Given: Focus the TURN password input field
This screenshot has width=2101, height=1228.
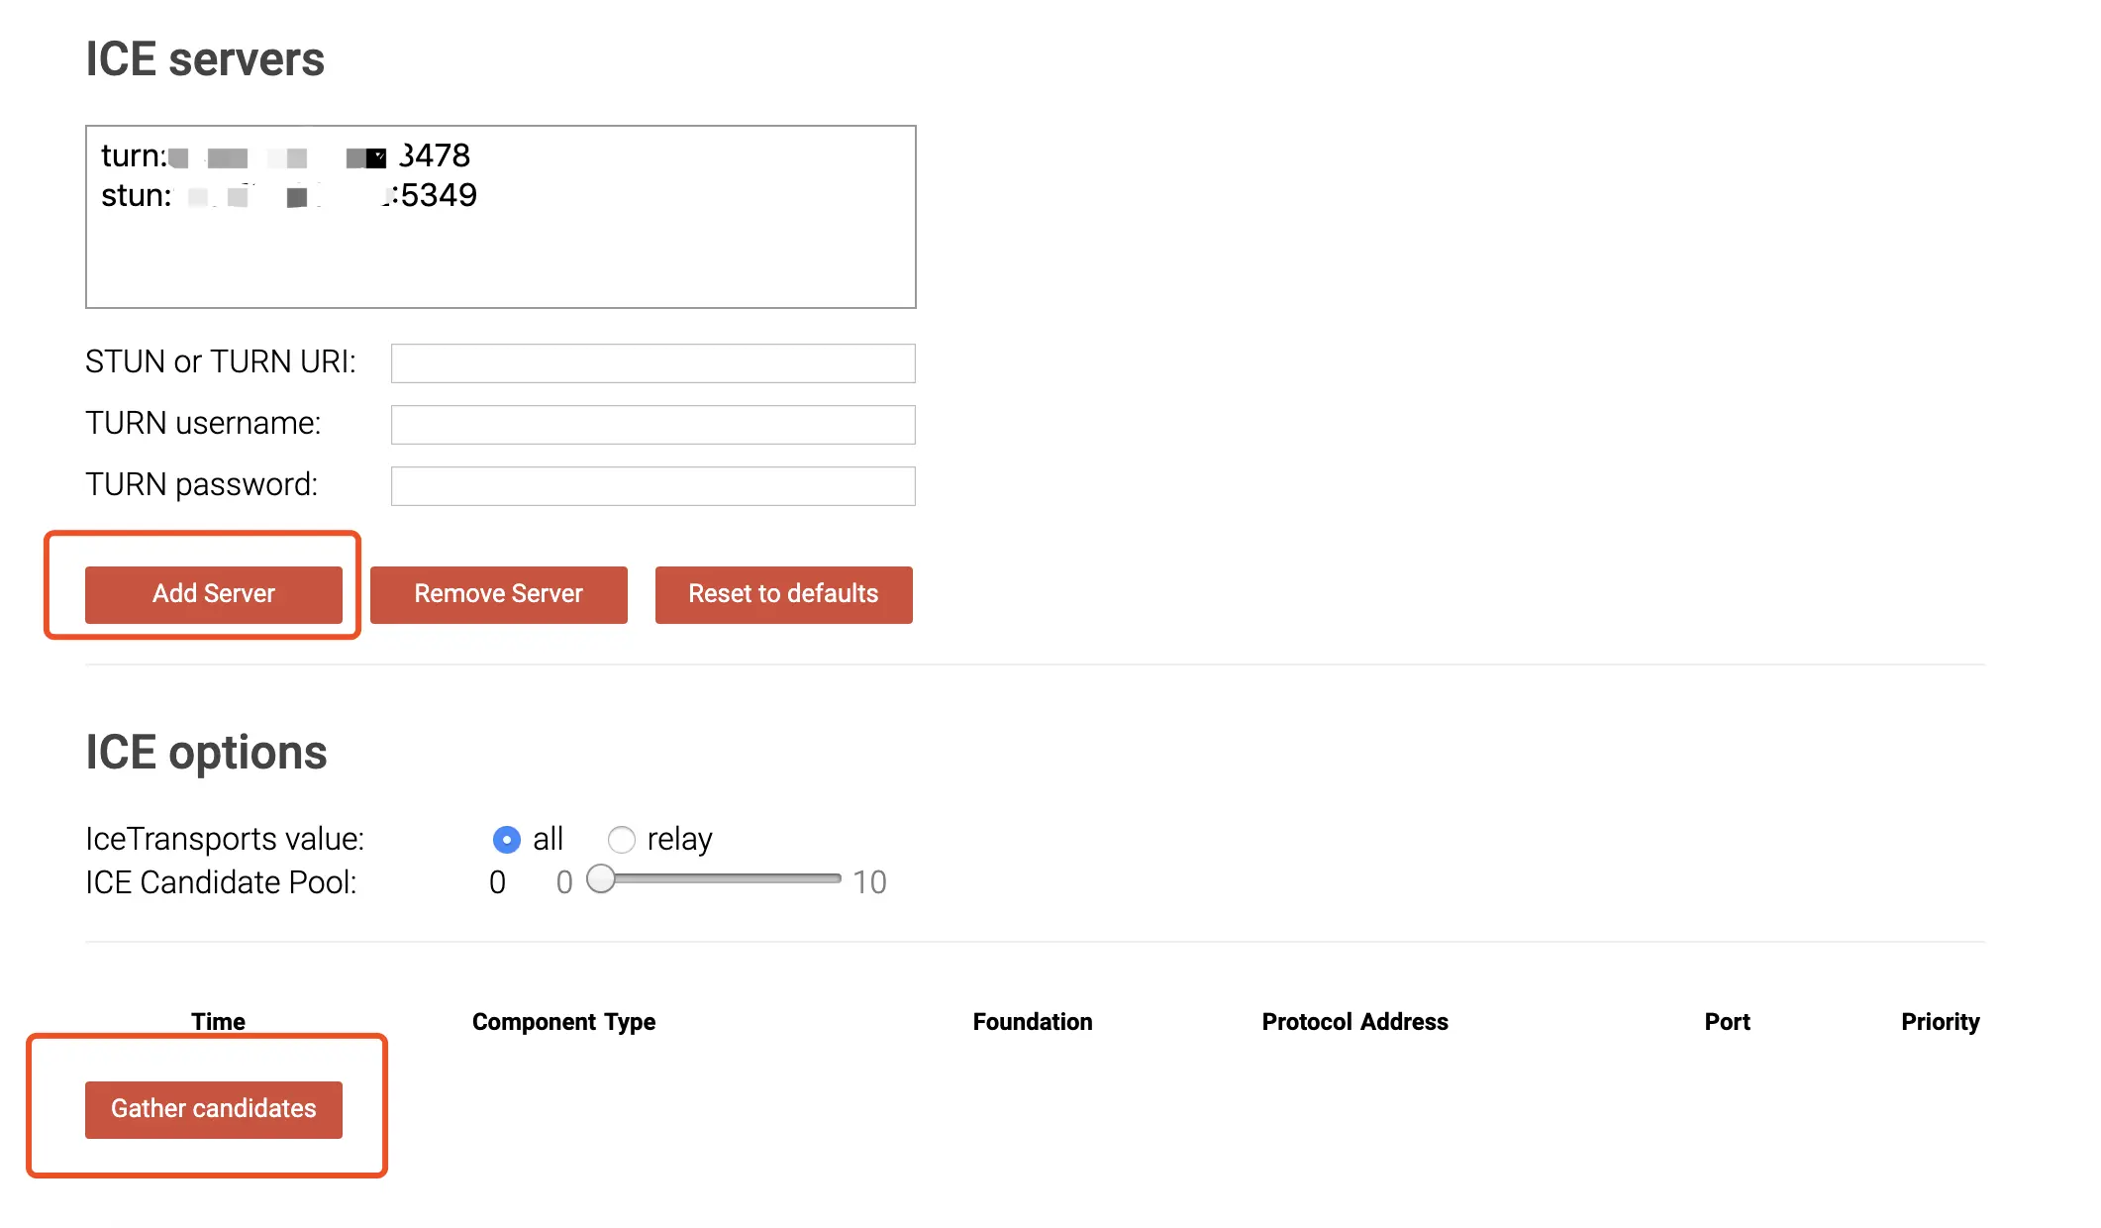Looking at the screenshot, I should click(652, 486).
